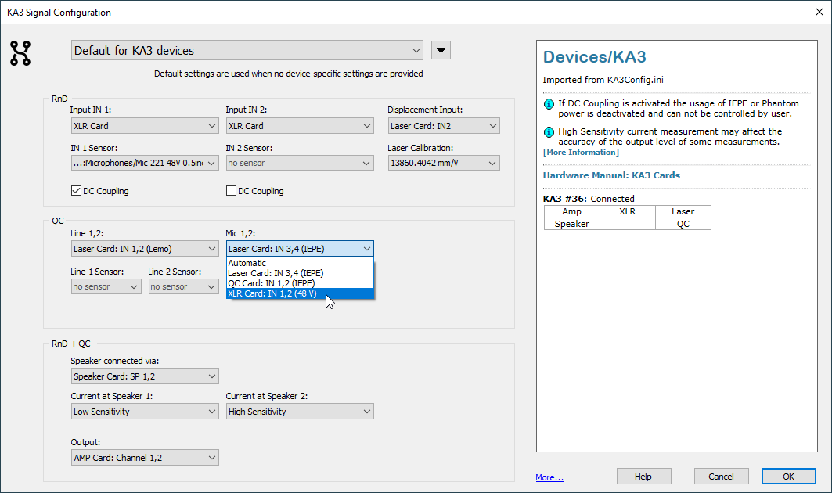Viewport: 832px width, 493px height.
Task: Open Hardware Manual: KA3 Cards link
Action: coord(611,175)
